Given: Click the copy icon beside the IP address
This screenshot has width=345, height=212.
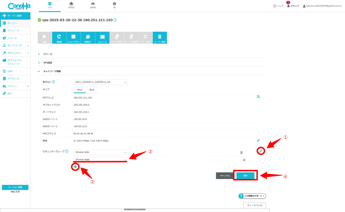Looking at the screenshot, I should coord(258,97).
